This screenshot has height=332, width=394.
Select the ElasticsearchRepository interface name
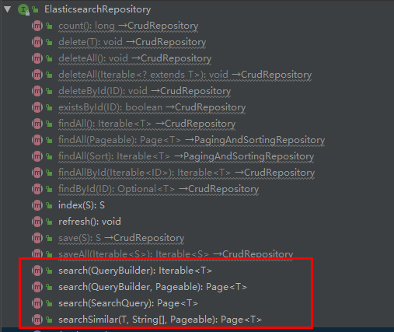(x=98, y=9)
